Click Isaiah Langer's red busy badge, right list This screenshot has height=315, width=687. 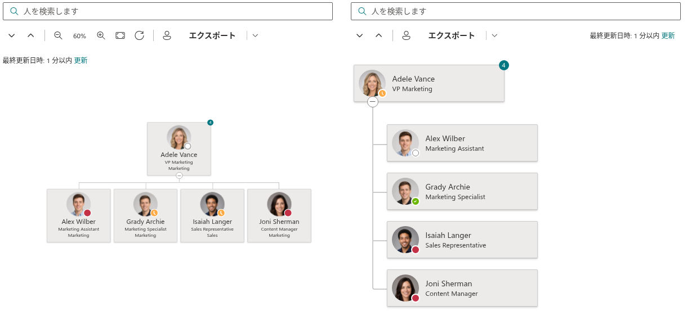click(x=416, y=250)
